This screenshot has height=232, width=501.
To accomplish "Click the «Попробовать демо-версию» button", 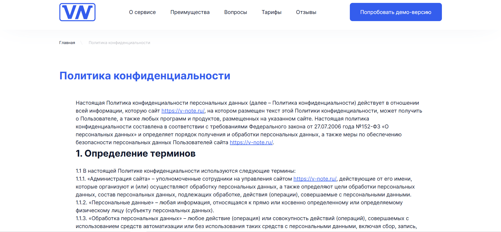I will (396, 12).
